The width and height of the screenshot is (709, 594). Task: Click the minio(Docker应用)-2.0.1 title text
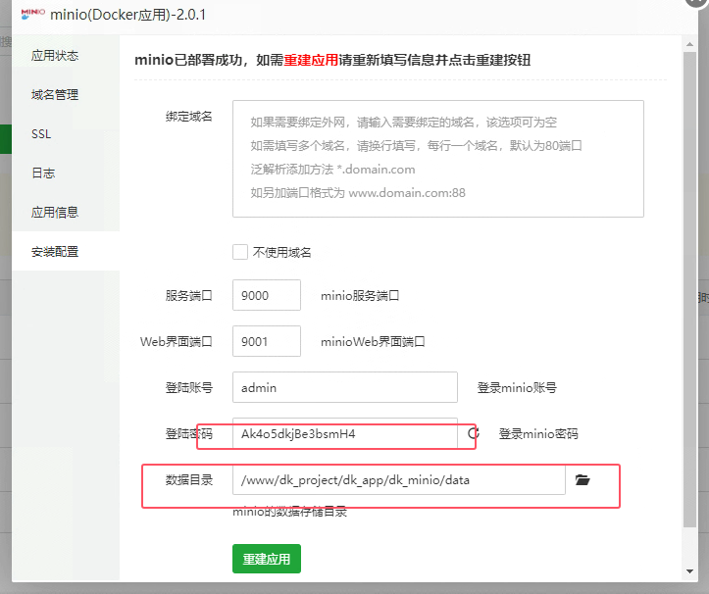(x=127, y=15)
